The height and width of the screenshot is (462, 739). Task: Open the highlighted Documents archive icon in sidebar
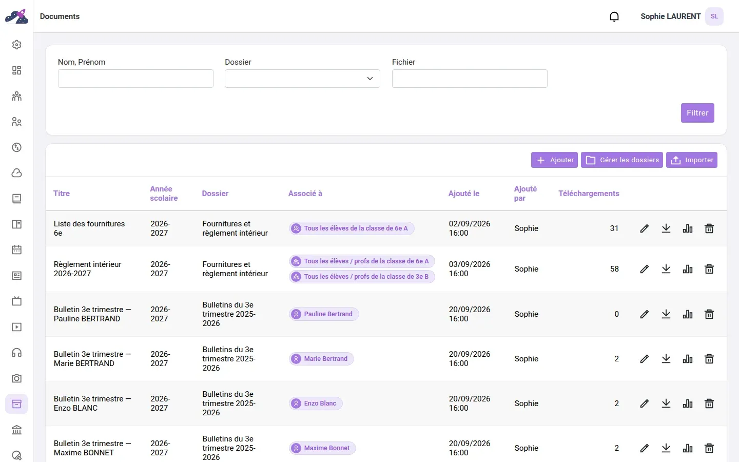point(16,404)
